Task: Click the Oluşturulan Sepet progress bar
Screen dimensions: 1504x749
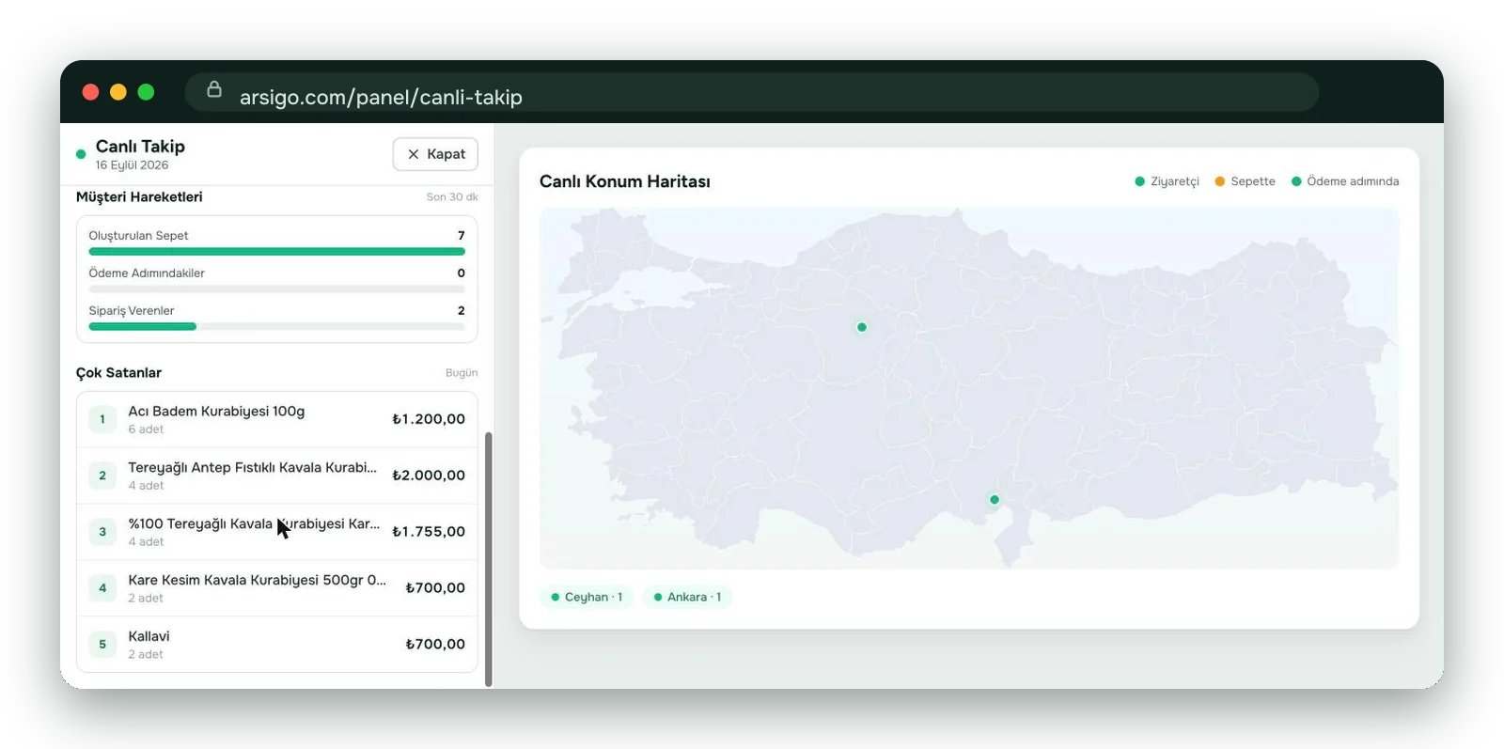Action: tap(277, 252)
